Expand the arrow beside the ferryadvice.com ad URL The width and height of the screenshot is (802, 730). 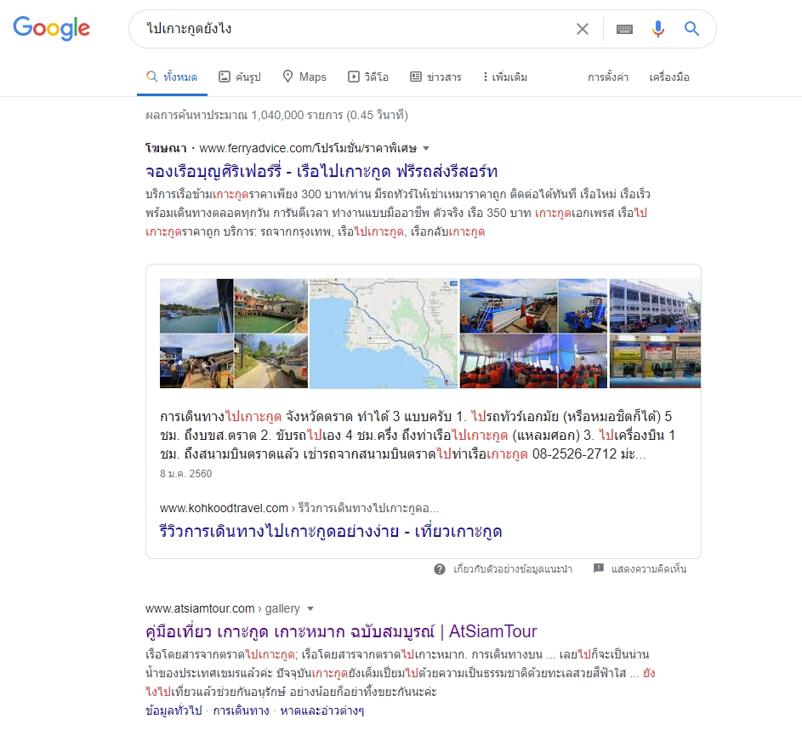click(x=426, y=149)
